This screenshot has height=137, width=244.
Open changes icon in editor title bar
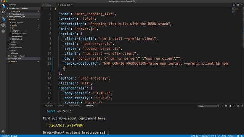tap(234, 5)
